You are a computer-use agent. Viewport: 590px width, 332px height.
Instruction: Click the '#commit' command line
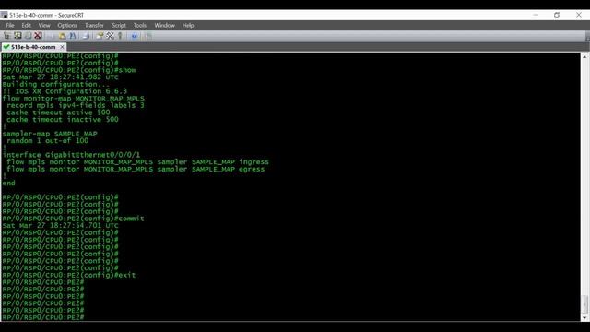coord(73,219)
